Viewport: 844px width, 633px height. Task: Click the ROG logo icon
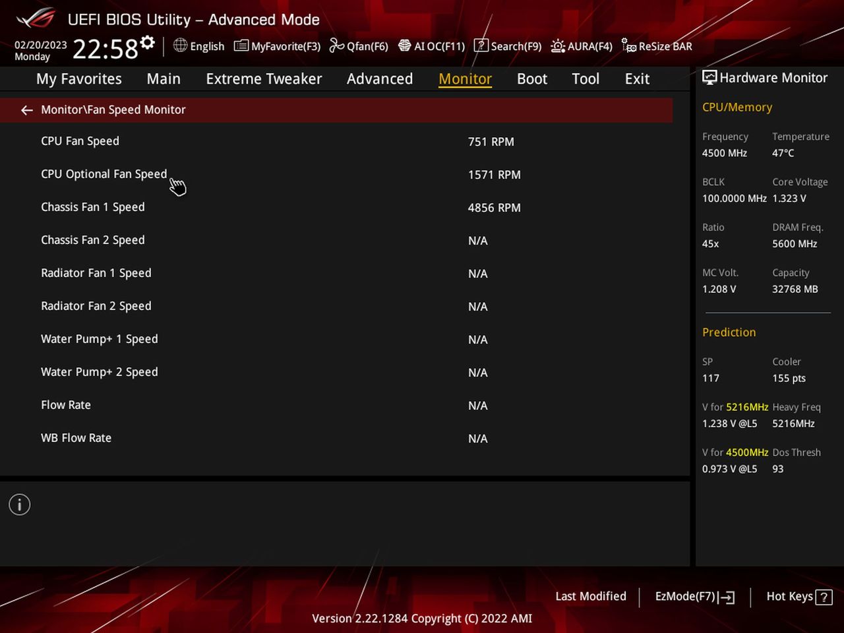[36, 18]
